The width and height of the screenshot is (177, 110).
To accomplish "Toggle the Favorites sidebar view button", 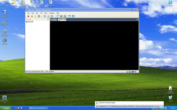I will tap(58, 16).
